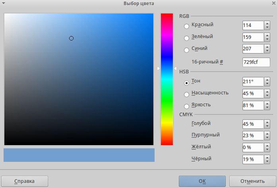Increase the Насыщенность value with up arrow
Screen dimensions: 277x188
click(267, 91)
